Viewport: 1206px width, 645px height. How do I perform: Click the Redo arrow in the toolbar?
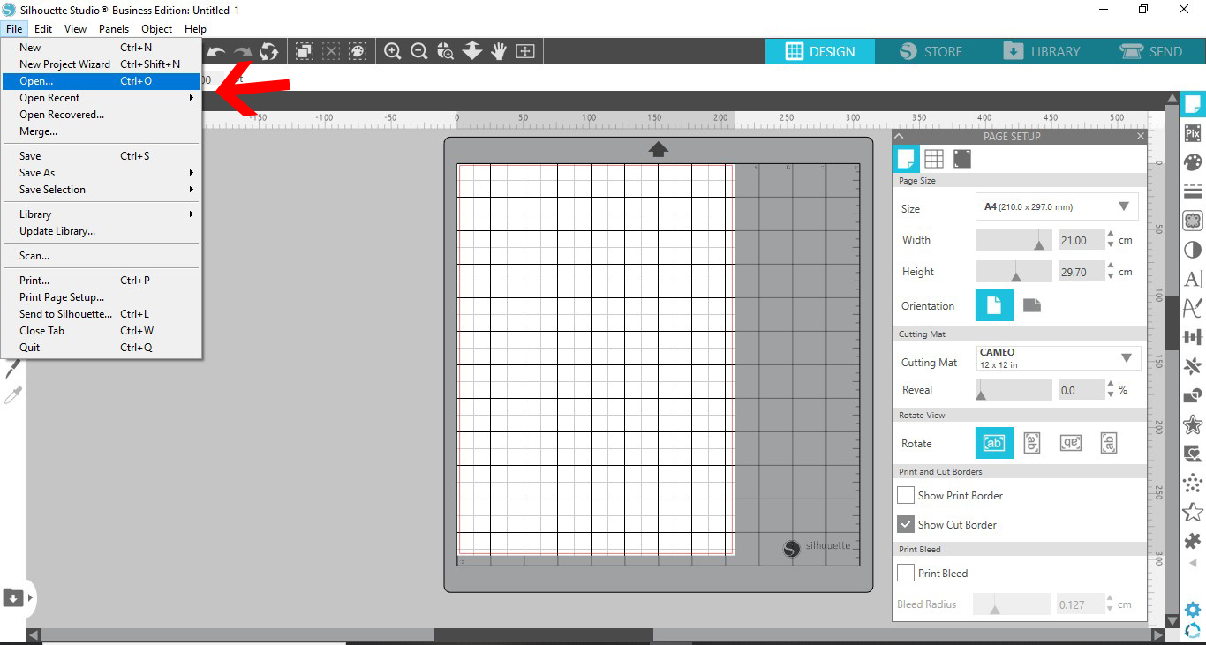(x=243, y=52)
